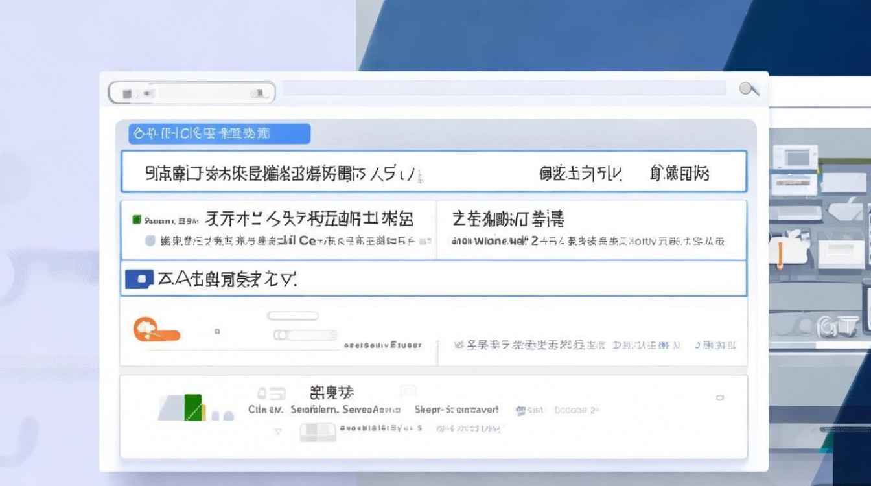Expand the rounded control at the top right of the card
Screen dimensions: 871x486
click(x=294, y=315)
